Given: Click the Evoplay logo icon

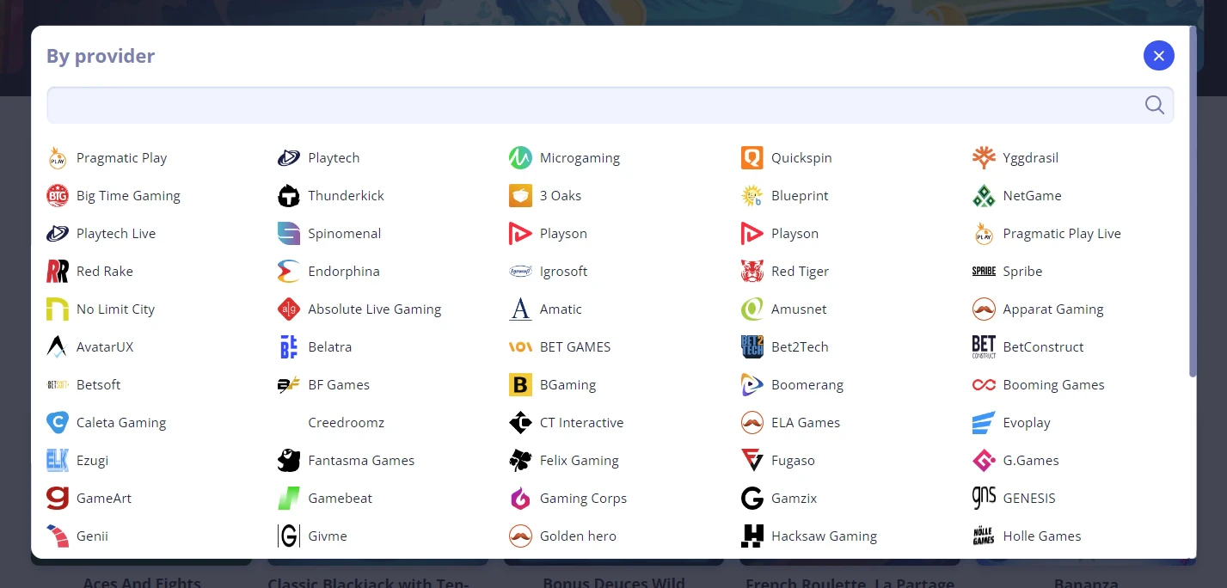Looking at the screenshot, I should [984, 423].
